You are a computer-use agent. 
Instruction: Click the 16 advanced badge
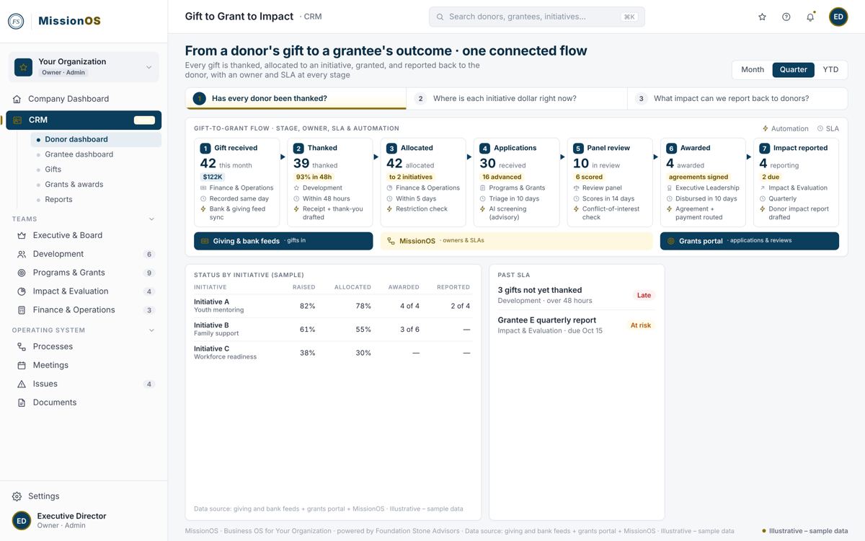coord(502,177)
